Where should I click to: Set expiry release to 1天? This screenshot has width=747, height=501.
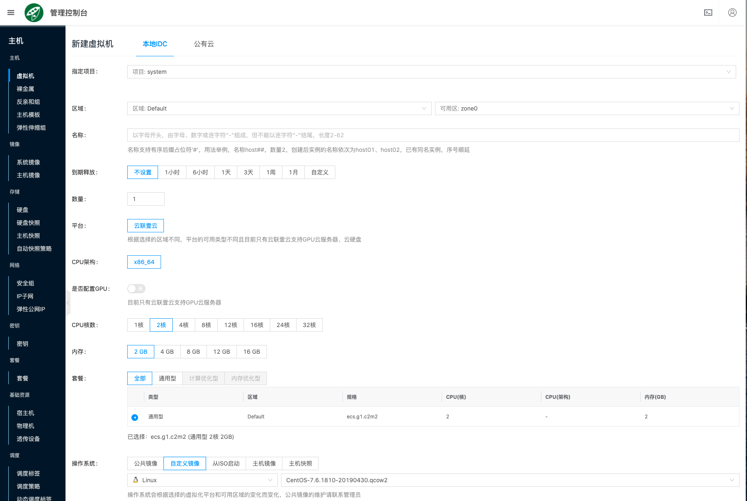[226, 172]
